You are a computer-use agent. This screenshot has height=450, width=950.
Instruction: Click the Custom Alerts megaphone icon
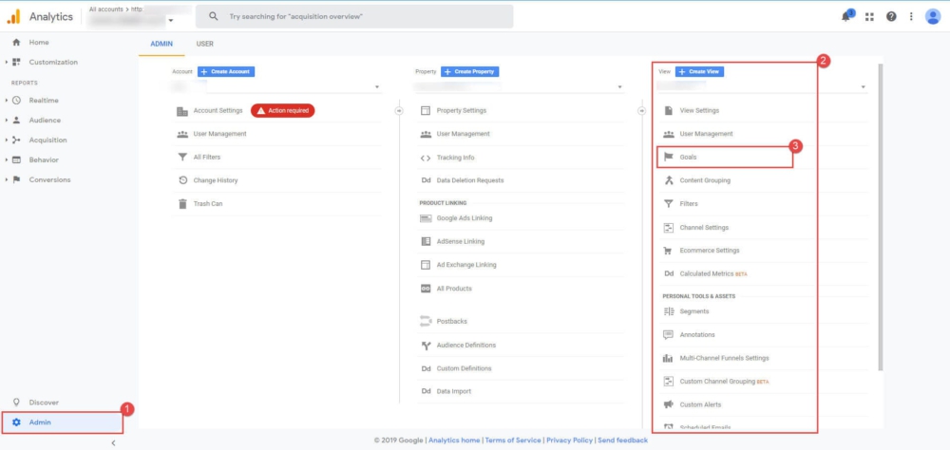coord(669,404)
